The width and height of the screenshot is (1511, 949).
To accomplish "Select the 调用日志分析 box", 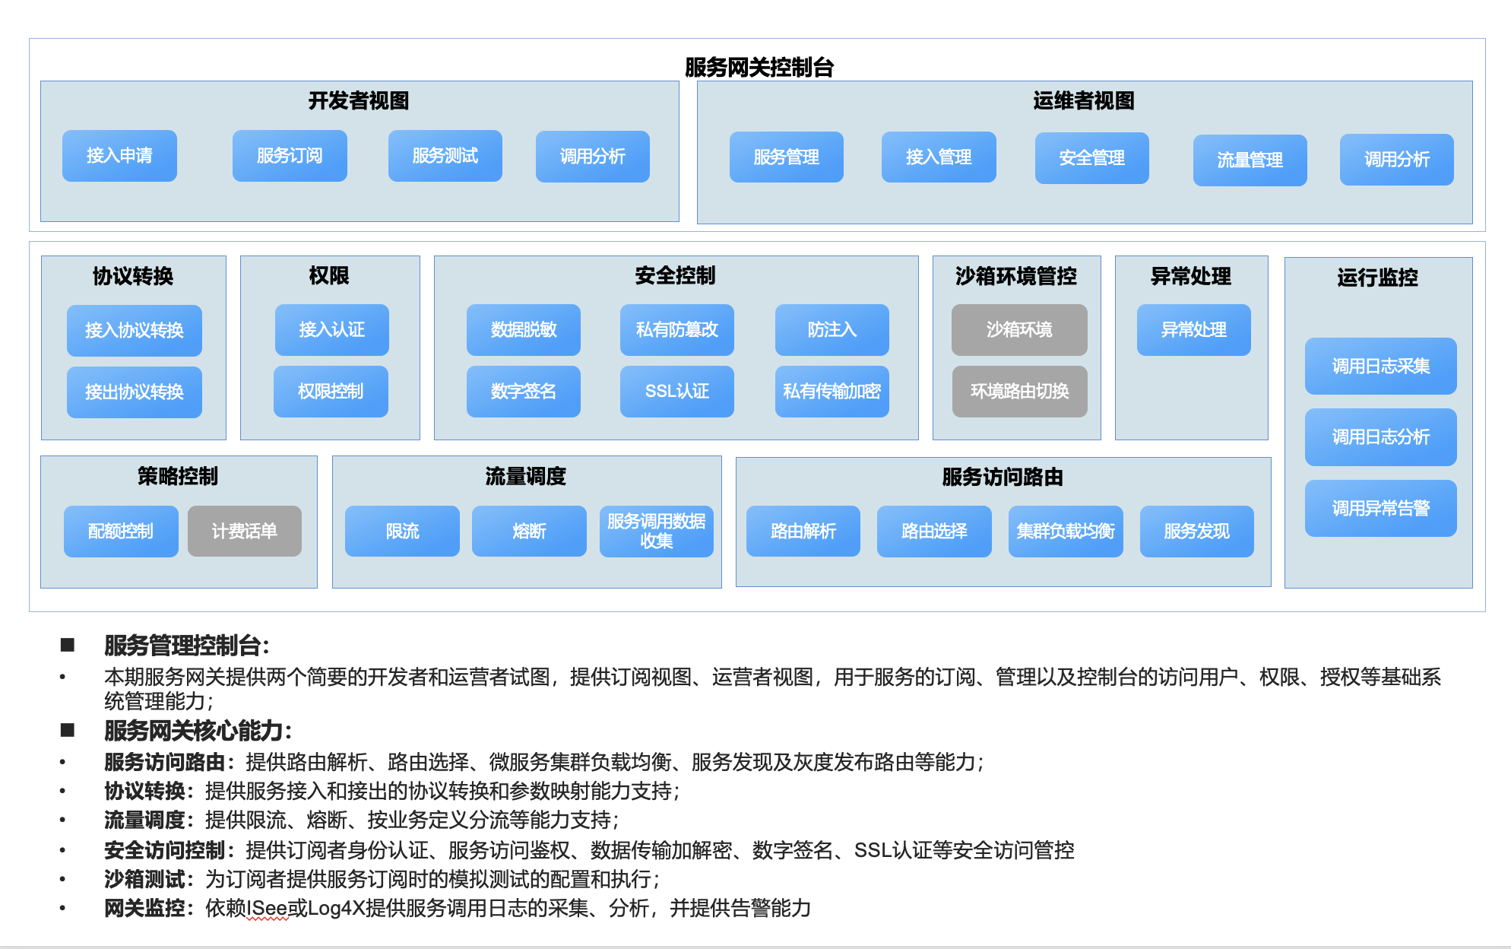I will click(x=1380, y=437).
